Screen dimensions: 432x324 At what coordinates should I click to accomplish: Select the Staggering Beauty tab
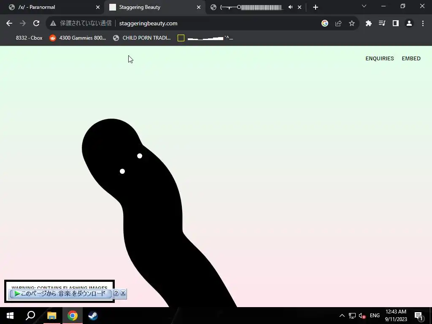[x=155, y=7]
